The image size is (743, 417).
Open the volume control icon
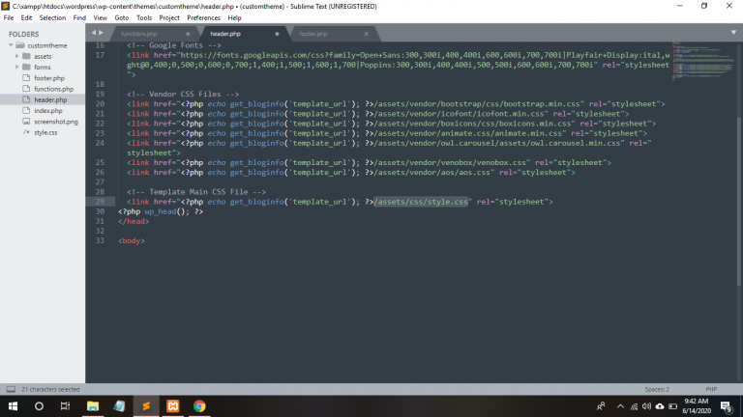pos(647,406)
